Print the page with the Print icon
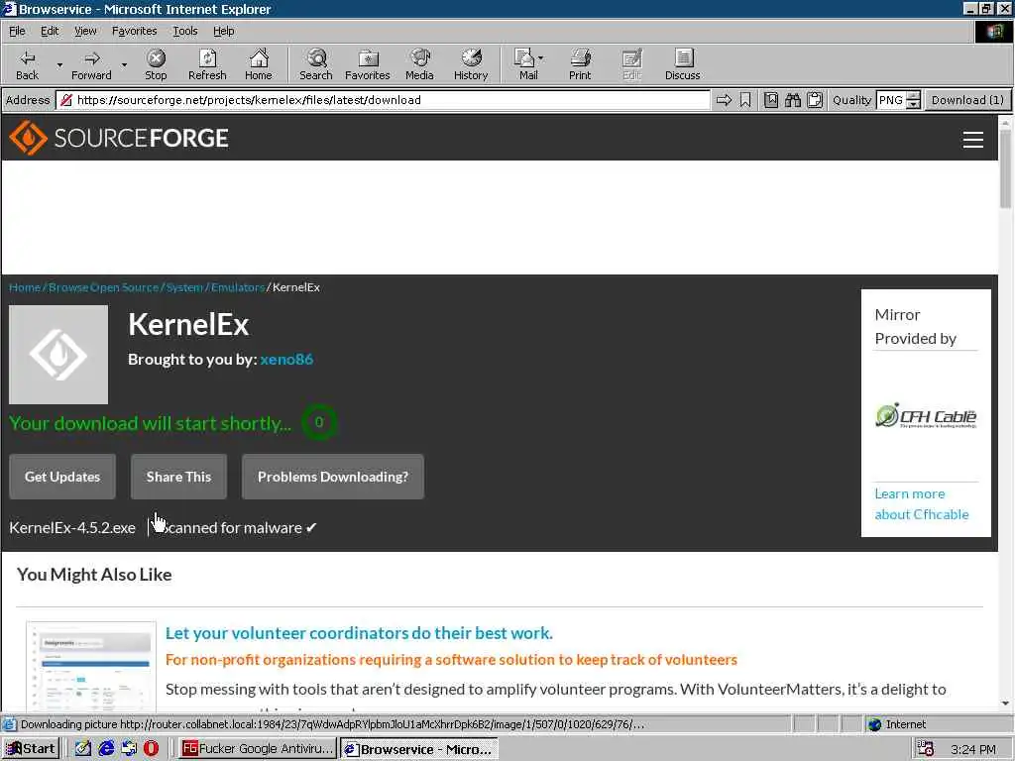Screen dimensions: 1015x761 (580, 64)
